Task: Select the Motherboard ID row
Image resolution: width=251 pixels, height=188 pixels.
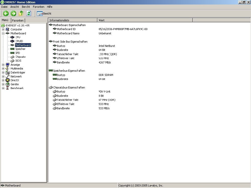Action: pyautogui.click(x=66, y=29)
